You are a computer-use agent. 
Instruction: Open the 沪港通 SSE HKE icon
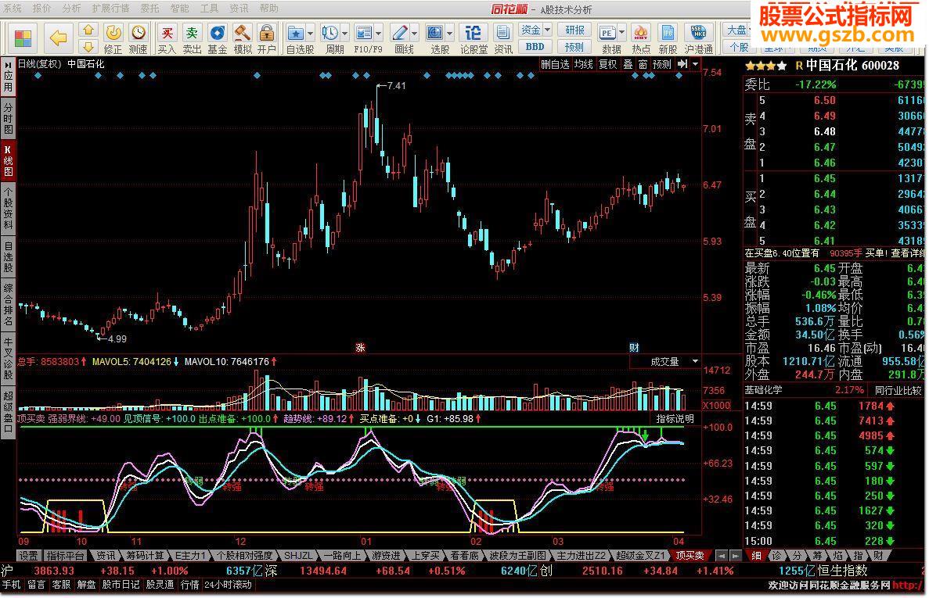tap(698, 33)
